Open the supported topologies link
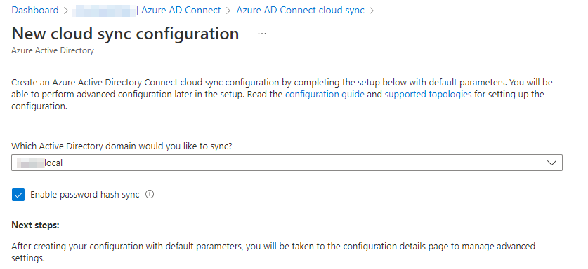 pyautogui.click(x=429, y=95)
